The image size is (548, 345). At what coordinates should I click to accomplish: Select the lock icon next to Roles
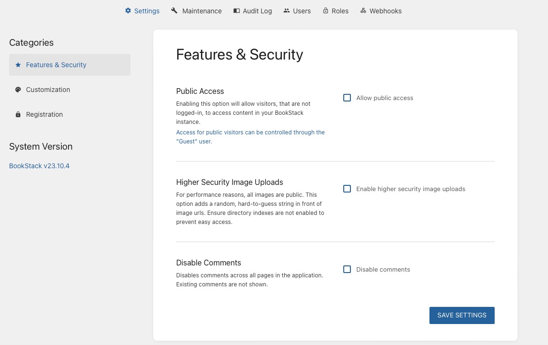[326, 10]
